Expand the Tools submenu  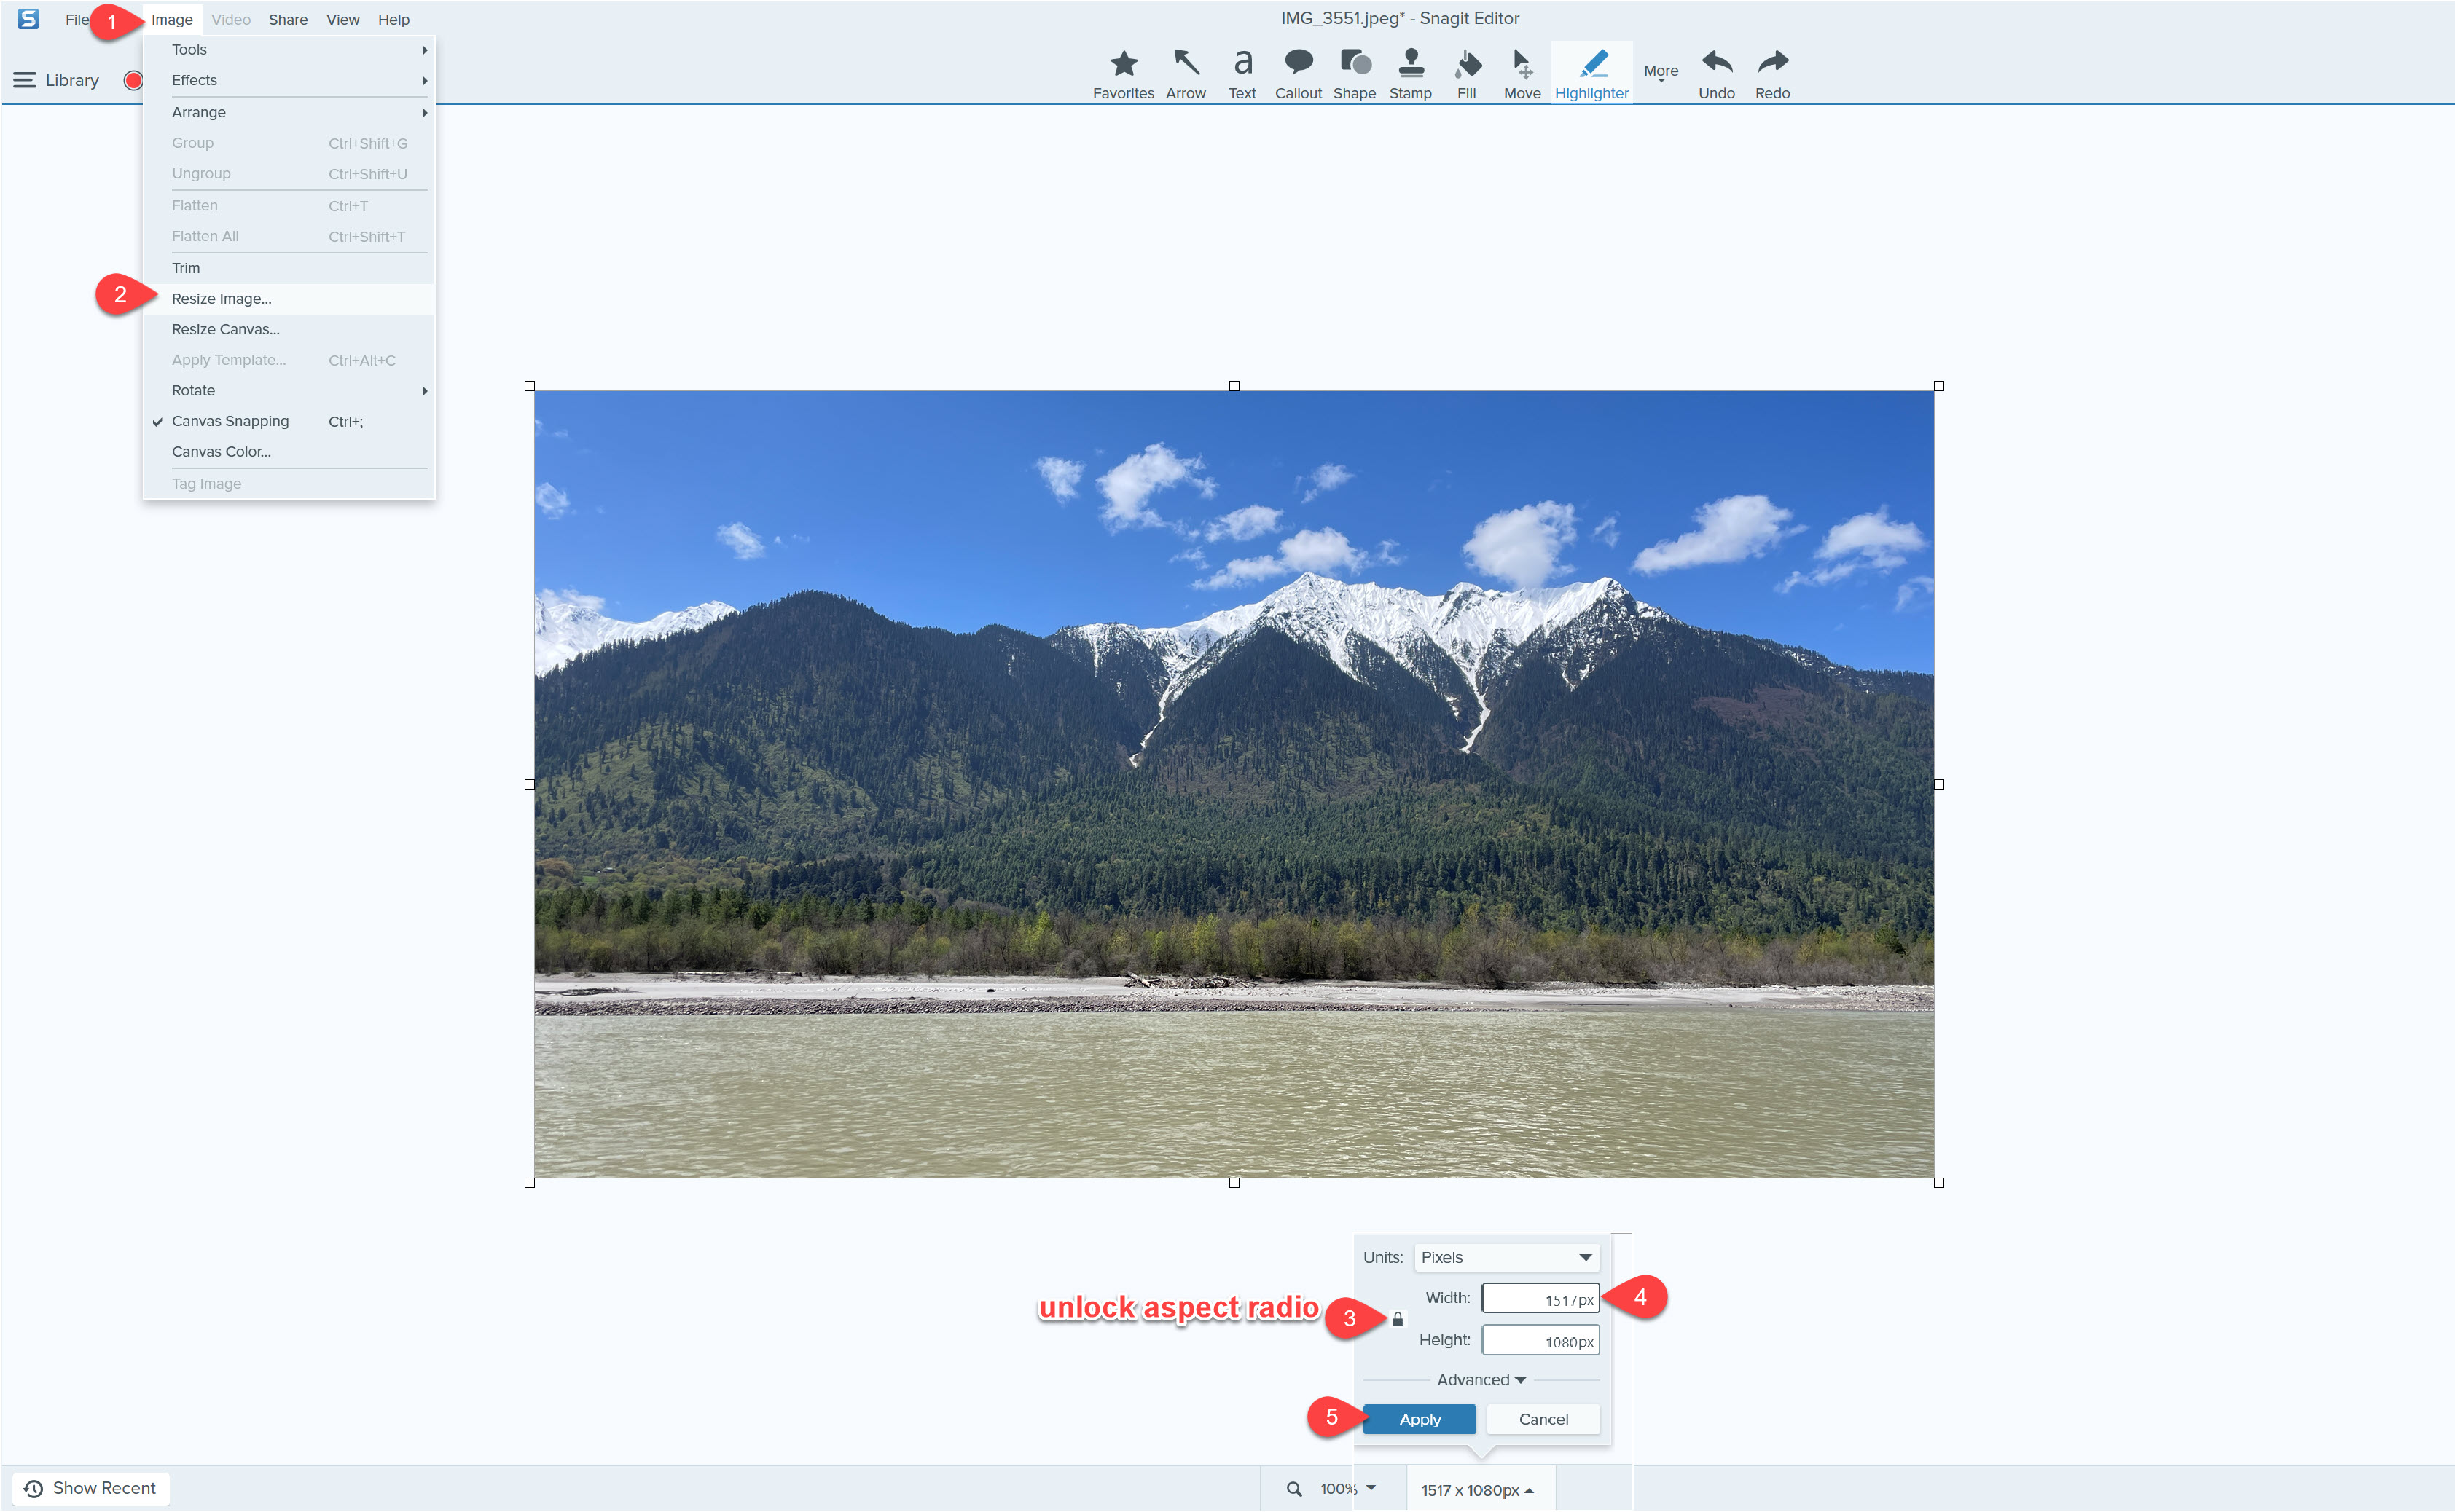(288, 49)
